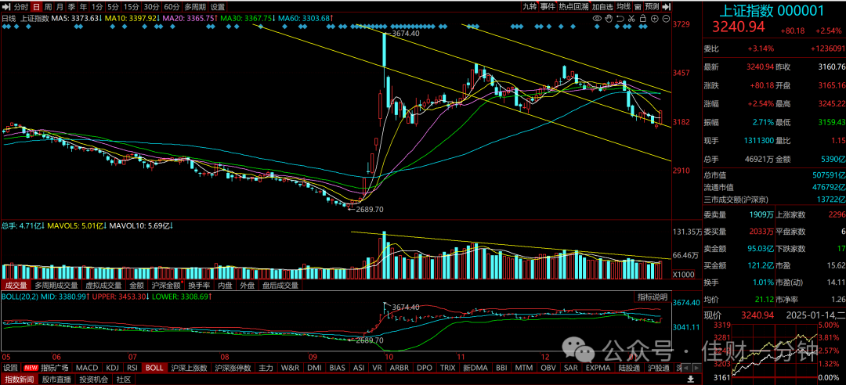Select the 盘后成交量 tab
The width and height of the screenshot is (846, 385).
click(x=280, y=286)
